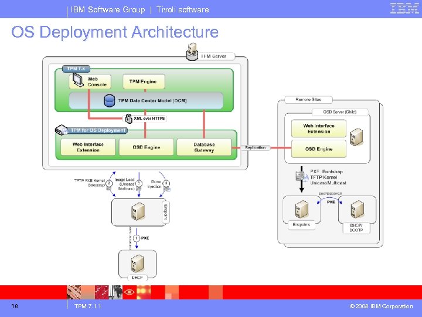This screenshot has width=422, height=317.
Task: Click the walking person thumbnail in footer banner
Action: tap(115, 292)
